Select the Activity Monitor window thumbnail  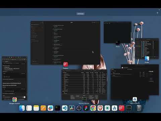(x=84, y=85)
